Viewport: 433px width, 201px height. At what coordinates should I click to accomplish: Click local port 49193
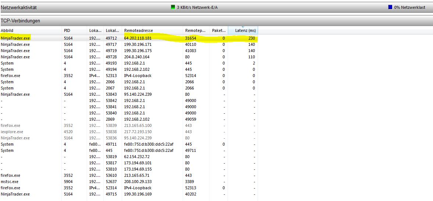[111, 63]
